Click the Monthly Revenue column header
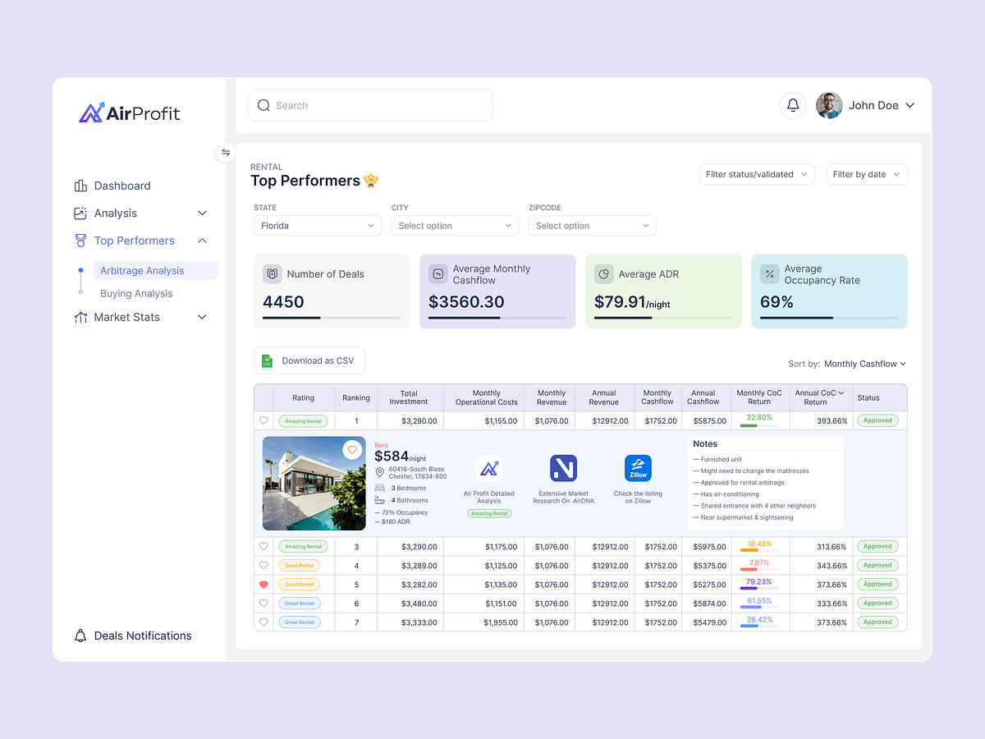 point(552,397)
